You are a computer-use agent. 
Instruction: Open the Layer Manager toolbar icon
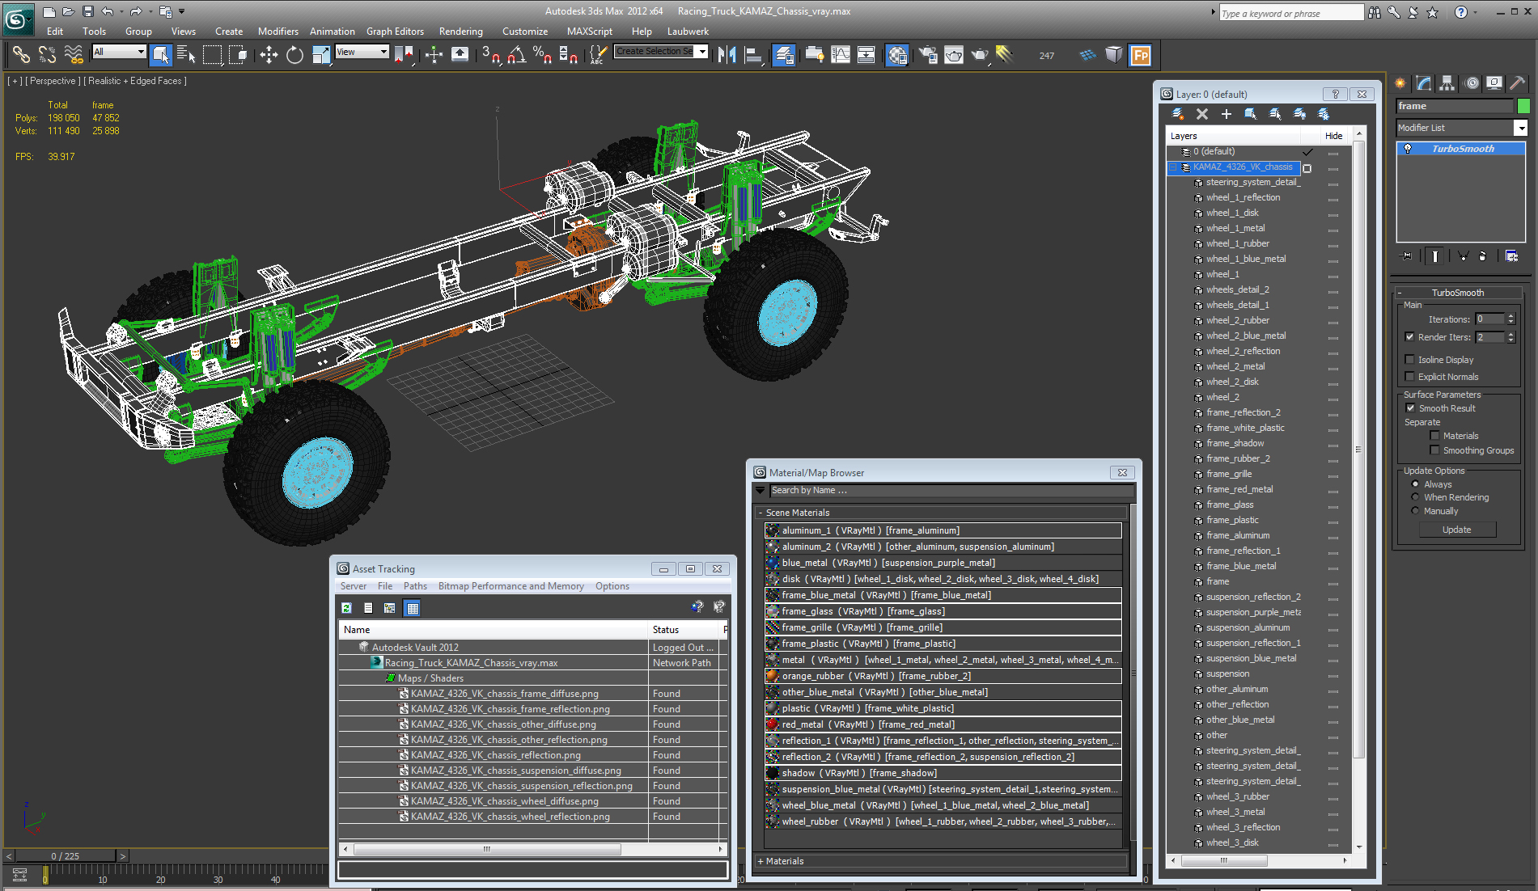[x=784, y=55]
